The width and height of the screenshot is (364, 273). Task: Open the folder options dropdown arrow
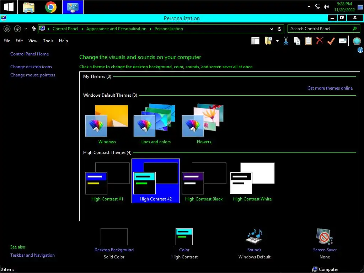click(x=277, y=41)
